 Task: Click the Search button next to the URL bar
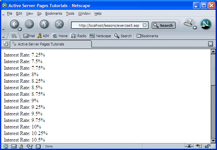point(164,25)
